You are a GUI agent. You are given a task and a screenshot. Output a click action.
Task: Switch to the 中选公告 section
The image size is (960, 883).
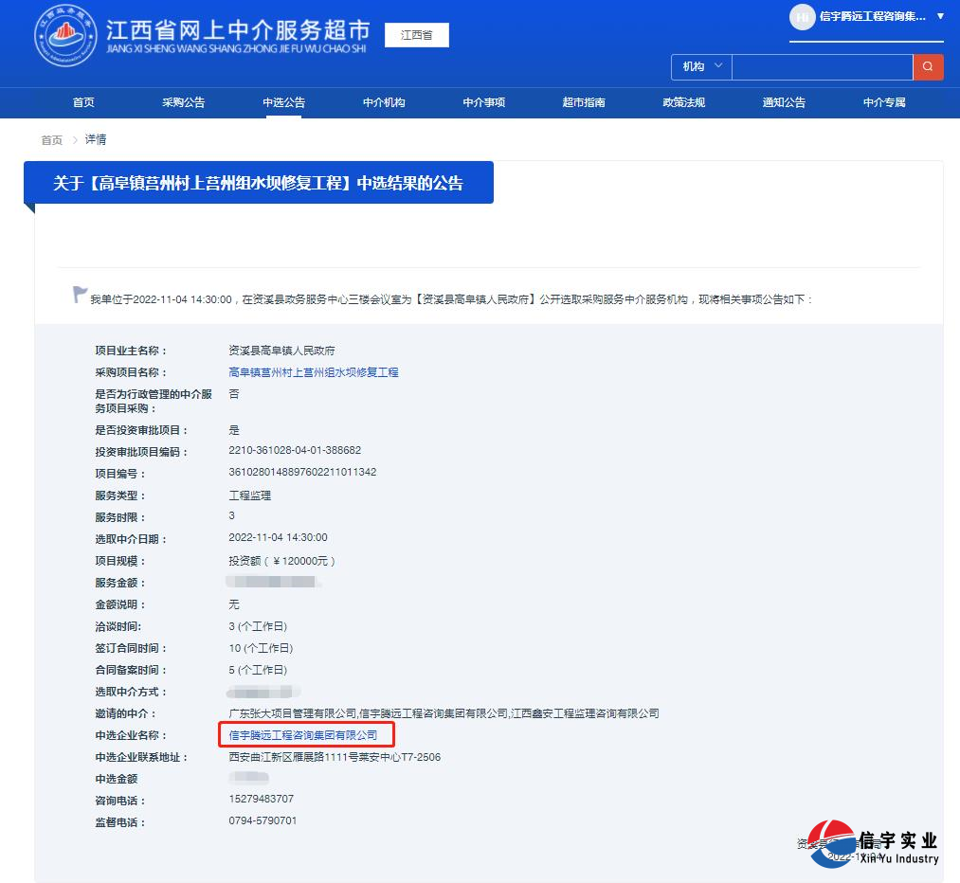(x=283, y=102)
